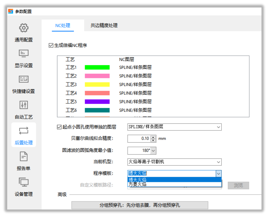Viewport: 272px width, 220px height.
Task: Click the yellow 工艺3 color swatch
Action: pyautogui.click(x=97, y=85)
